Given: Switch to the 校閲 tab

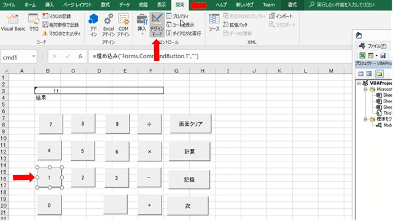Looking at the screenshot, I should [143, 5].
